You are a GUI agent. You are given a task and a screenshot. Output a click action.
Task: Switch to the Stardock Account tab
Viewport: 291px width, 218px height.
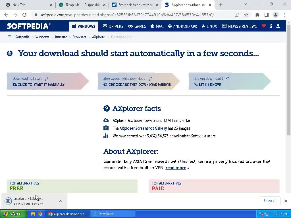(135, 5)
